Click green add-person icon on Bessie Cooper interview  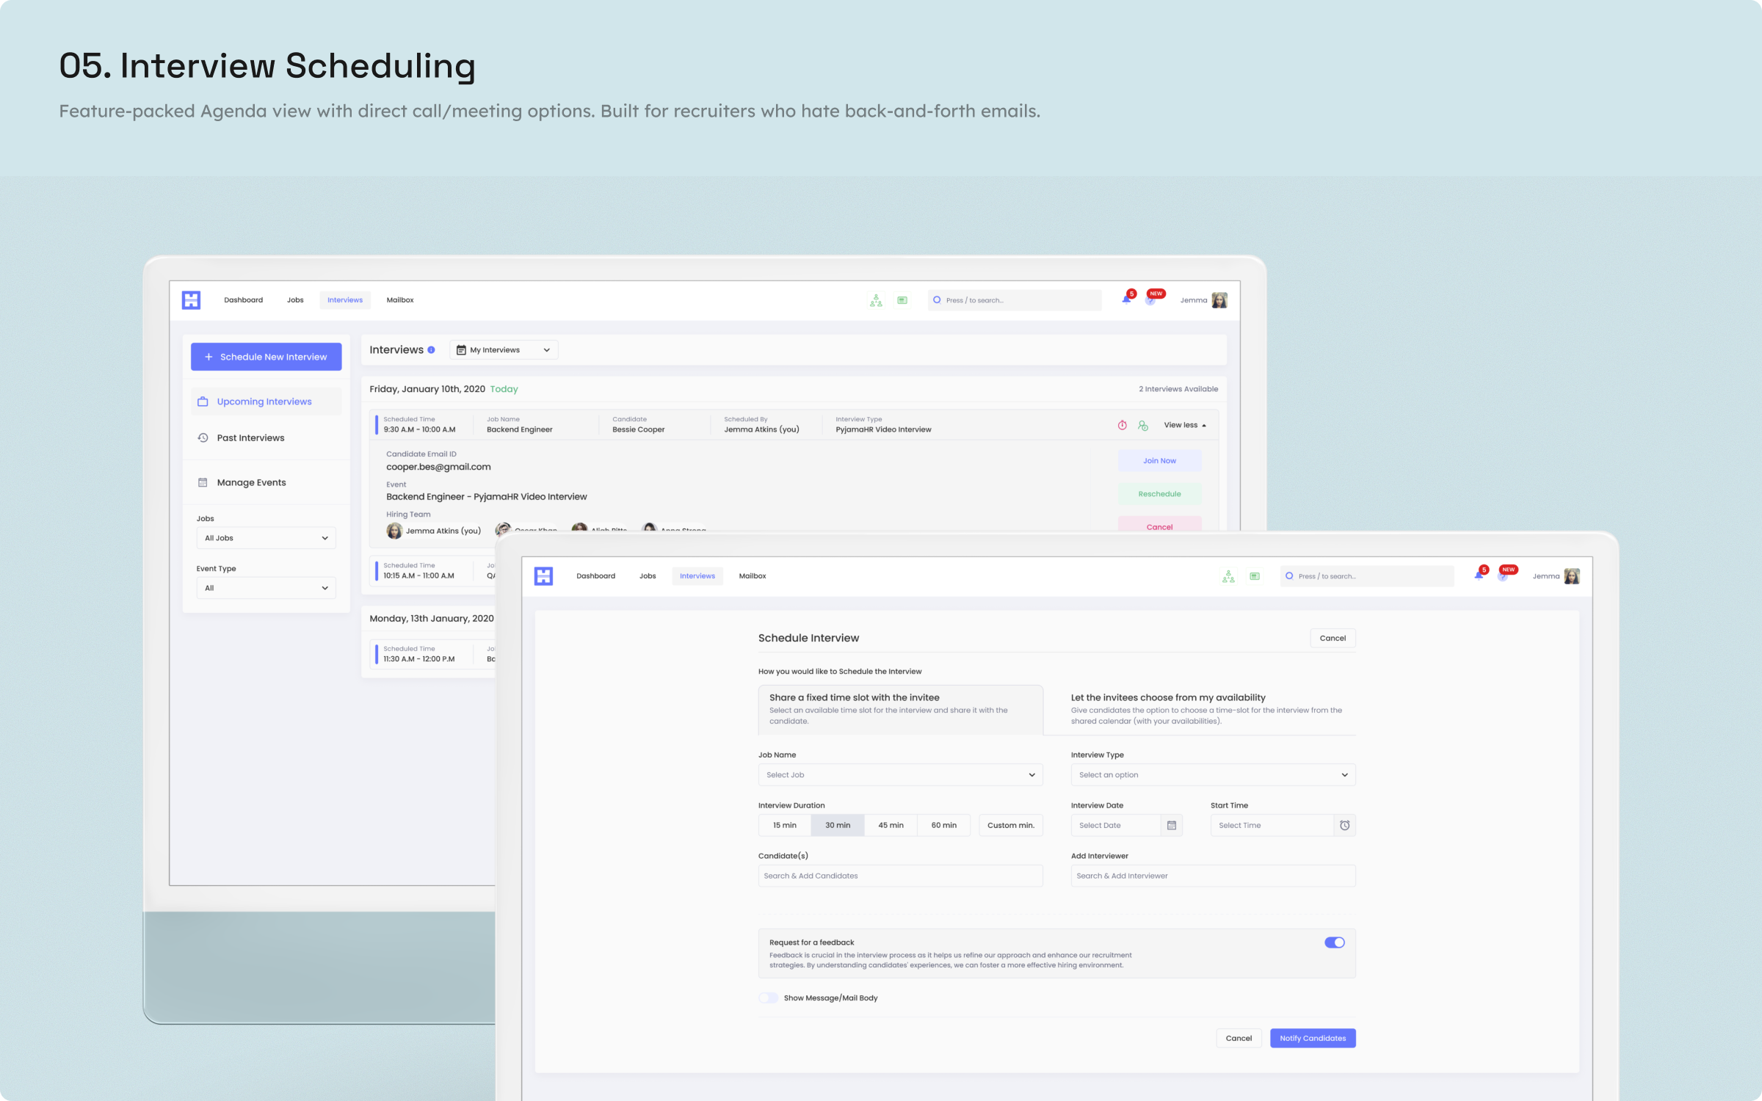(1143, 425)
